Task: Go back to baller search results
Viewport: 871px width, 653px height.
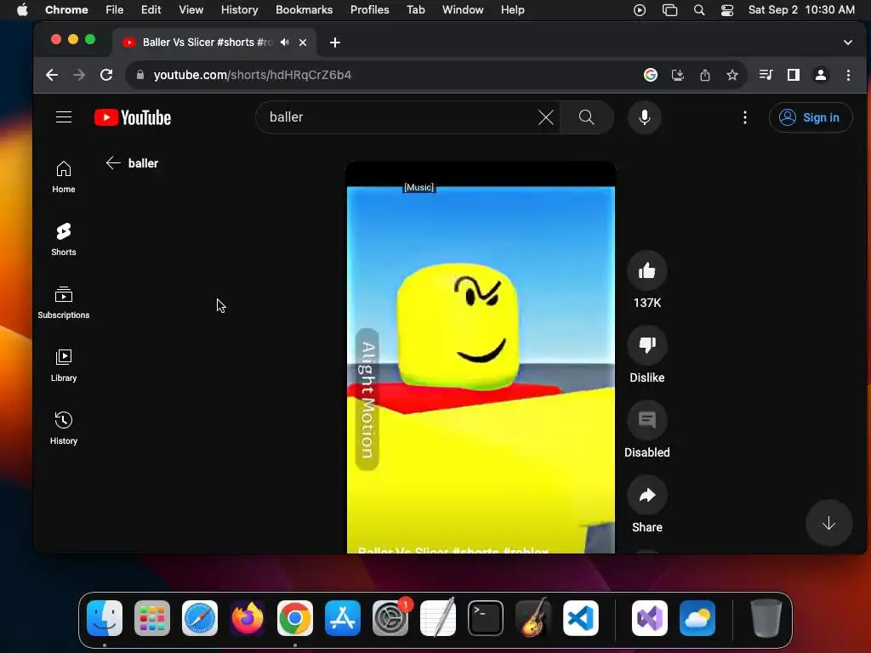Action: pyautogui.click(x=113, y=162)
